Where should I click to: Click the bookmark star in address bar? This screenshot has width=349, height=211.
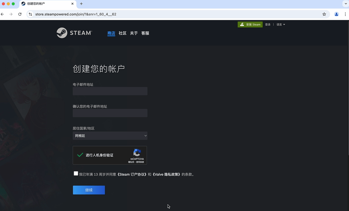click(x=324, y=14)
